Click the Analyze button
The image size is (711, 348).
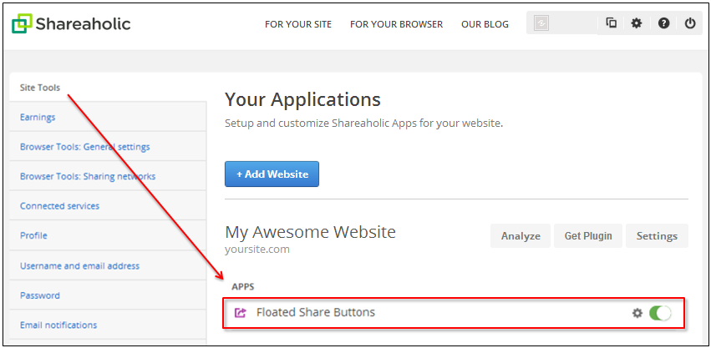pyautogui.click(x=521, y=235)
